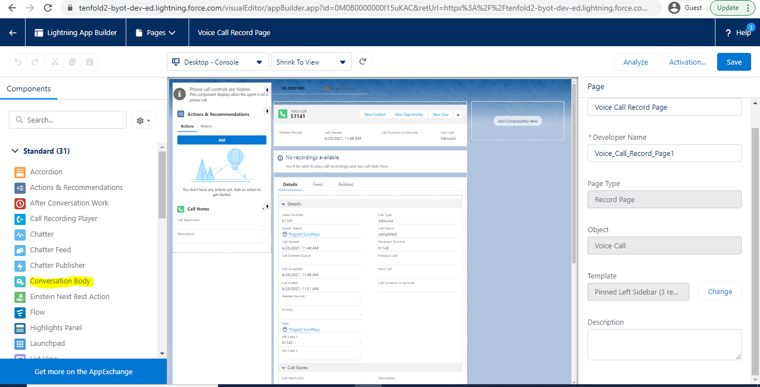Screen dimensions: 760x387
Task: Select the Actions tab in Actions & Recommendations
Action: click(x=187, y=126)
